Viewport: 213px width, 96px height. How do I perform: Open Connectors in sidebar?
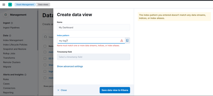(x=9, y=88)
